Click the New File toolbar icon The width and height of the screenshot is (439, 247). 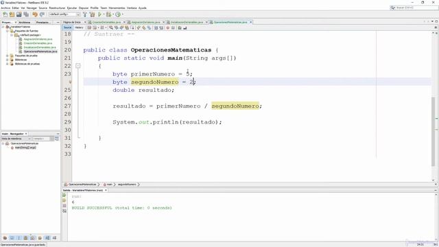point(5,14)
